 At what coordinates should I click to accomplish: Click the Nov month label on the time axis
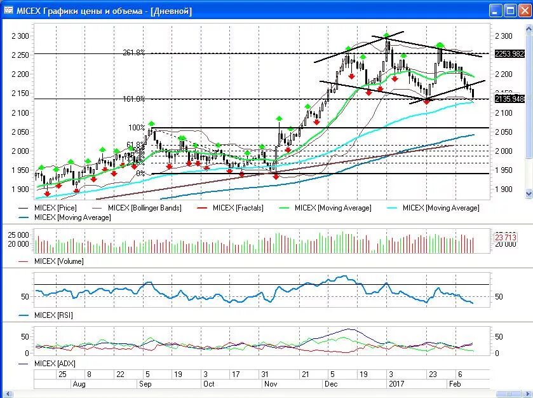tap(271, 384)
